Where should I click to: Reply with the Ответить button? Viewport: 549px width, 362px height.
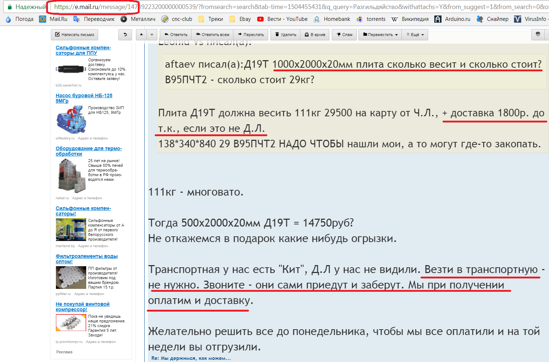pos(176,35)
